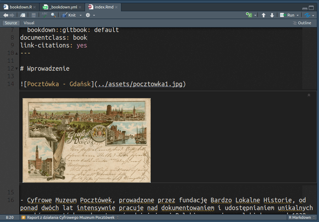Screen dimensions: 319x222
Task: Close the _bookdown.yml tab
Action: 80,7
